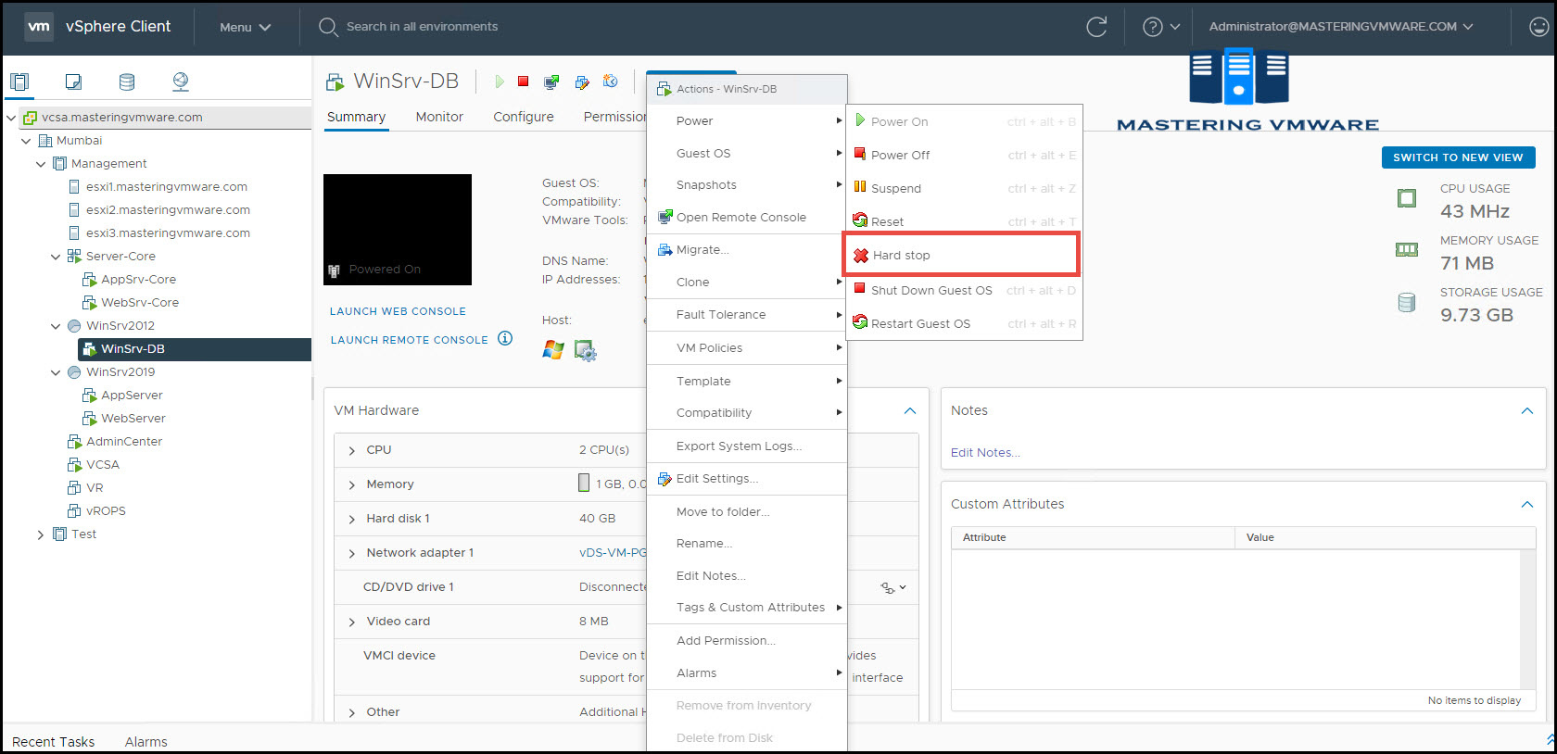Collapse the WinSrv2012 resource pool node

point(56,326)
